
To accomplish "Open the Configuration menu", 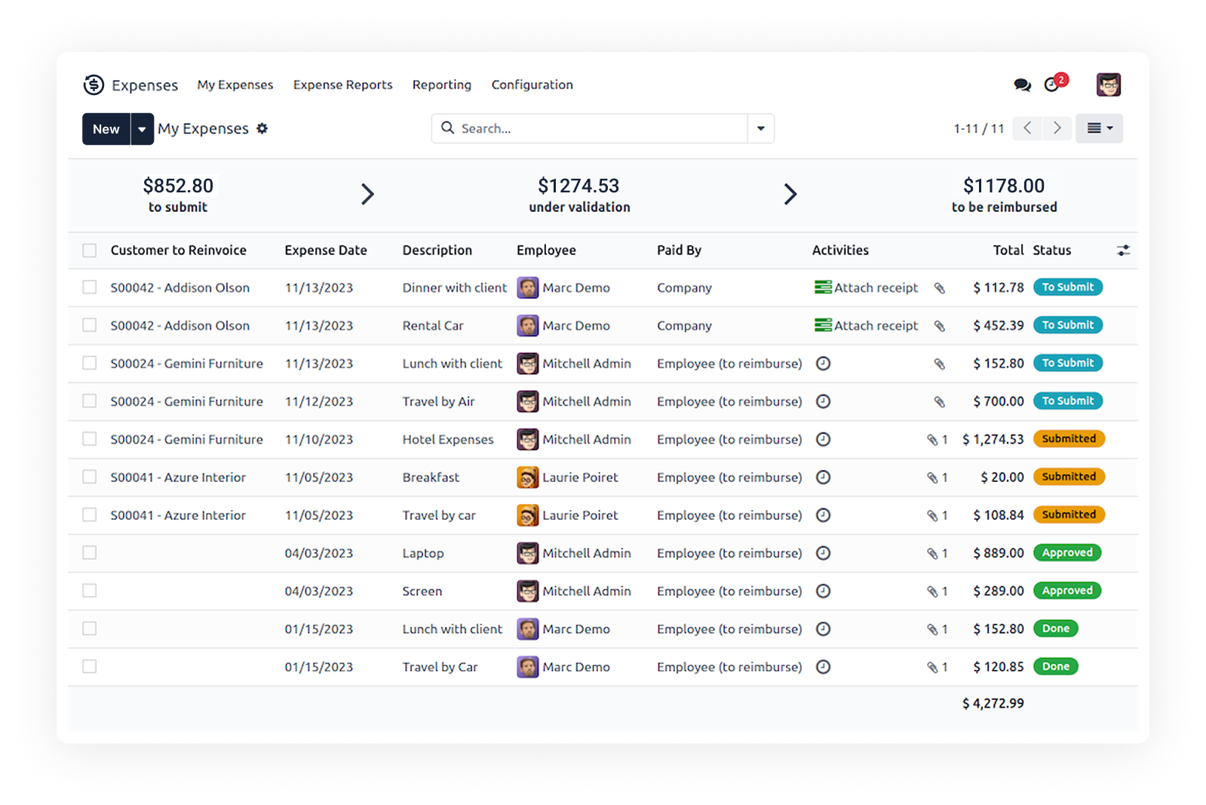I will (x=532, y=84).
